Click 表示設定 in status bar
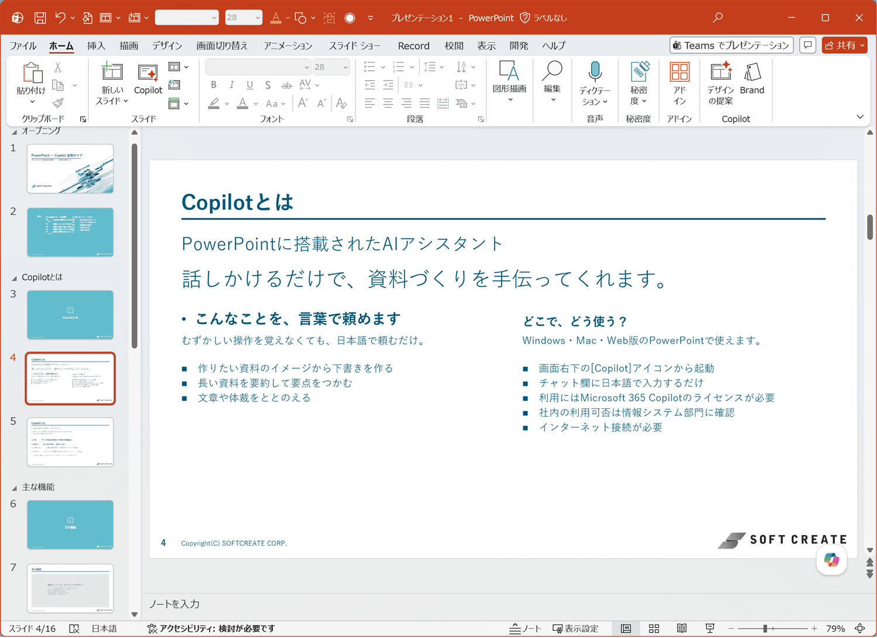Image resolution: width=877 pixels, height=638 pixels. (x=575, y=629)
